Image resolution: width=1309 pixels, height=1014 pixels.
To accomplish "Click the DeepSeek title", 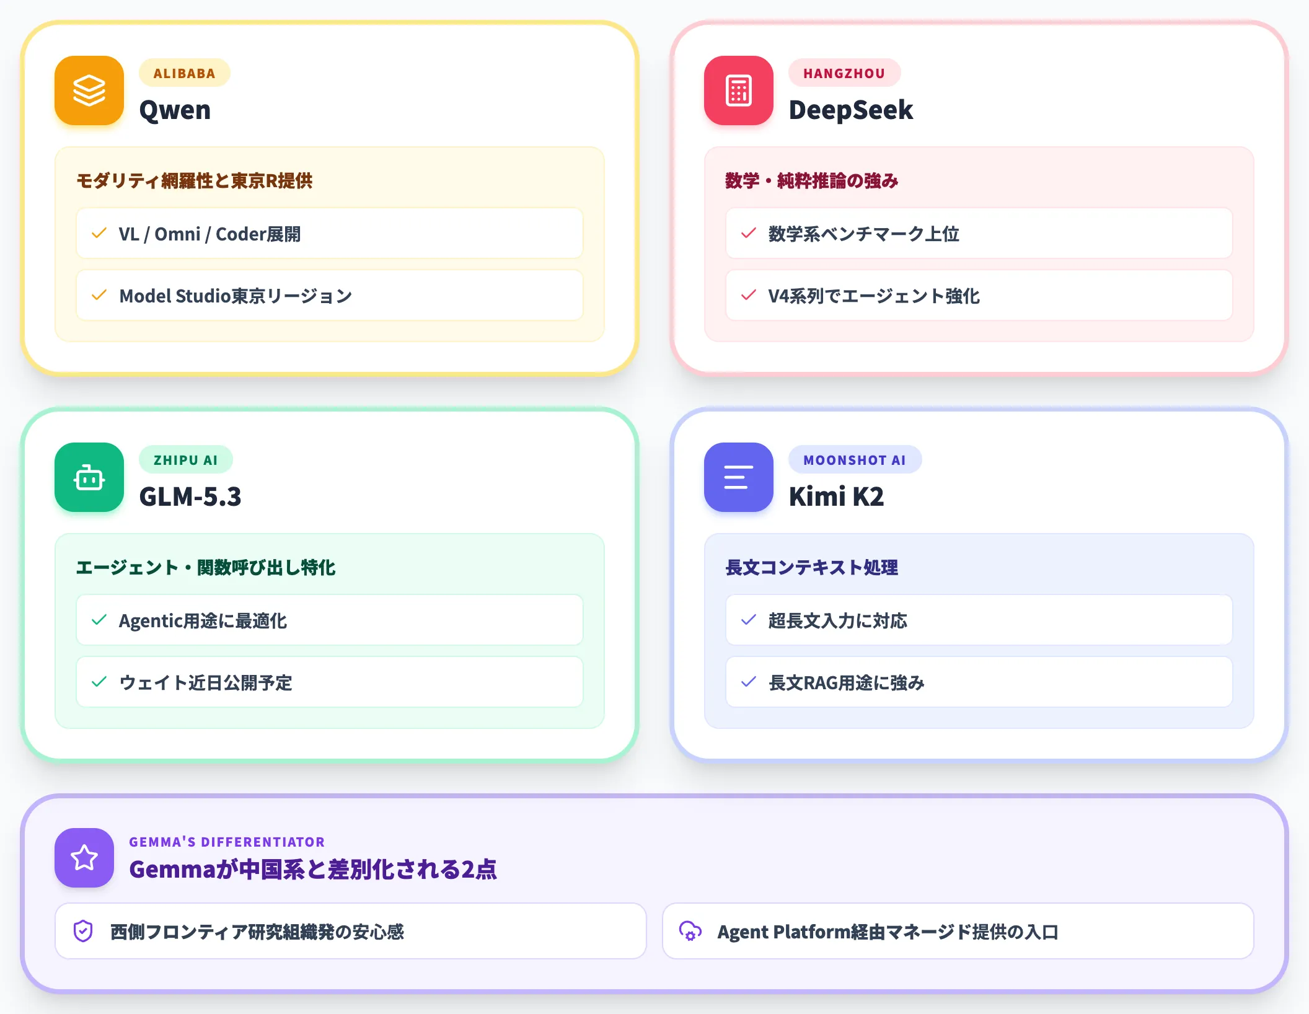I will coord(850,110).
